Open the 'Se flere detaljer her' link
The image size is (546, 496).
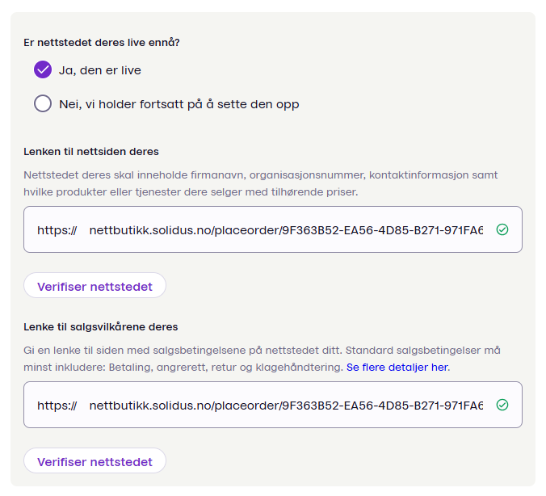397,367
